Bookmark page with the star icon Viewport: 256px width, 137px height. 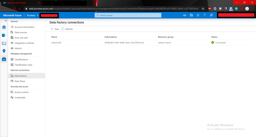203,9
